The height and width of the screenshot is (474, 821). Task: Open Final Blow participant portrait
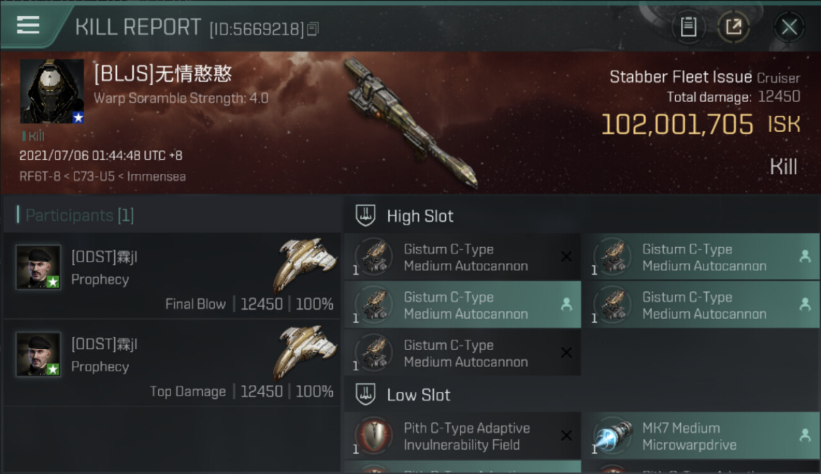[x=39, y=267]
